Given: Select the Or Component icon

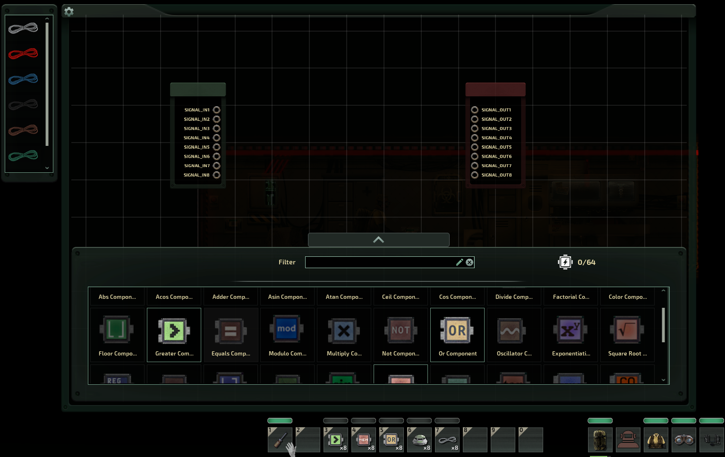Looking at the screenshot, I should (x=457, y=330).
